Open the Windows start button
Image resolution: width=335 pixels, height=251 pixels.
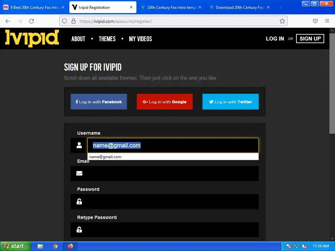16,246
